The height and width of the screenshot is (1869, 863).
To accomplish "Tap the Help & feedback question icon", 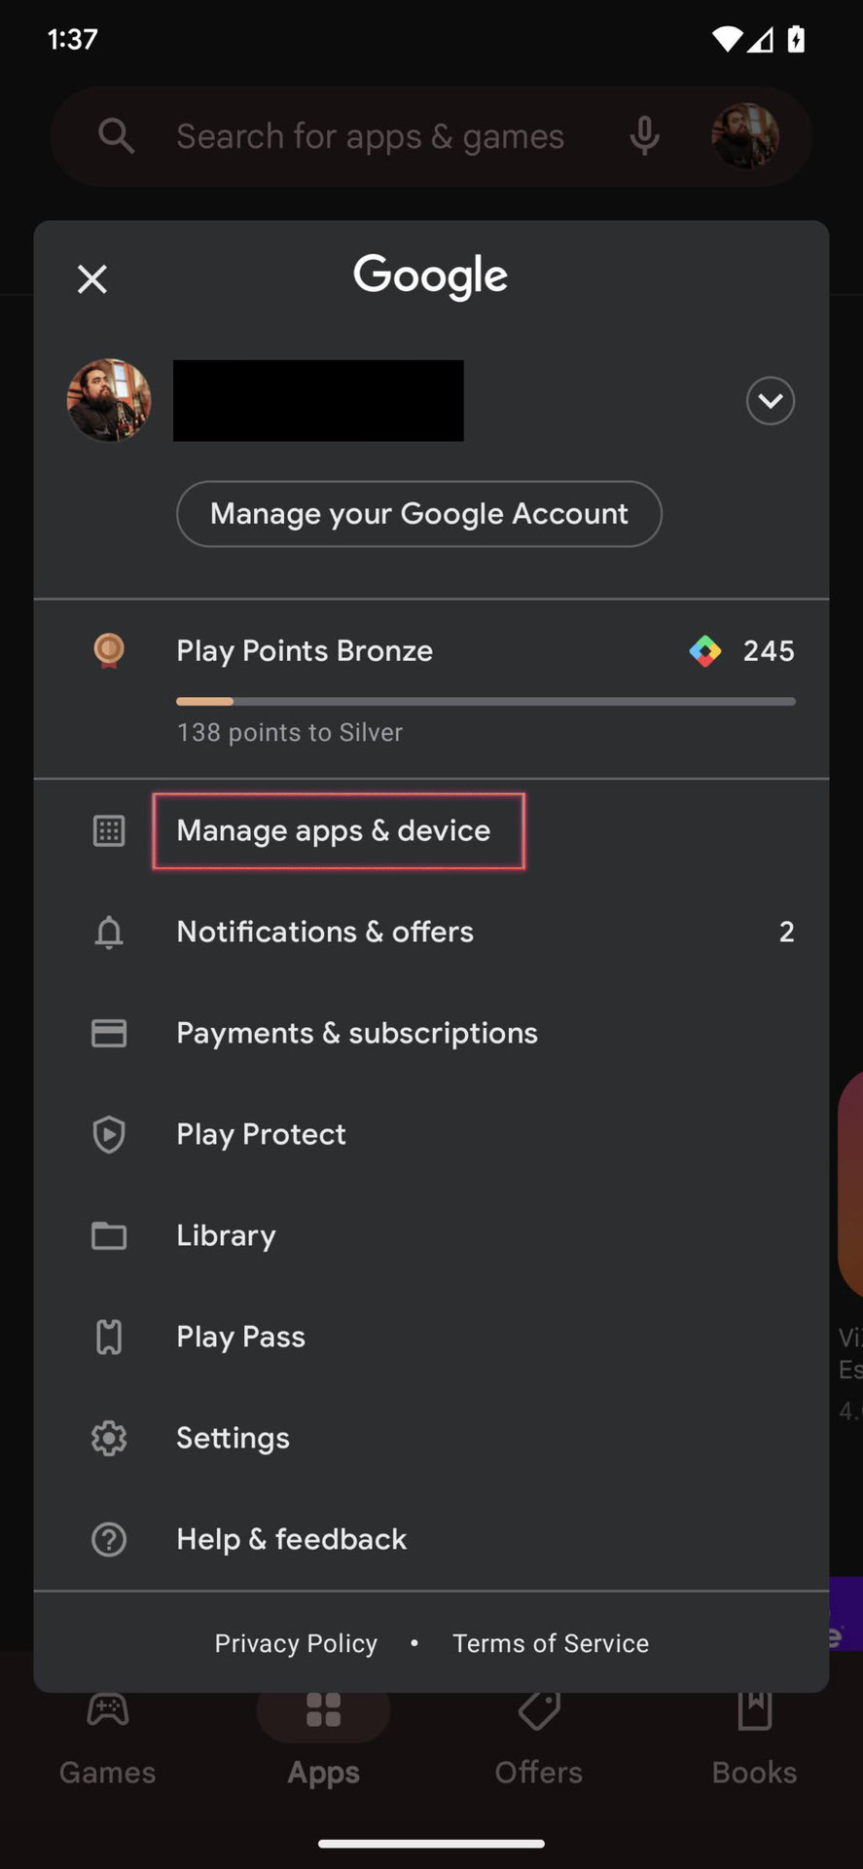I will point(109,1539).
